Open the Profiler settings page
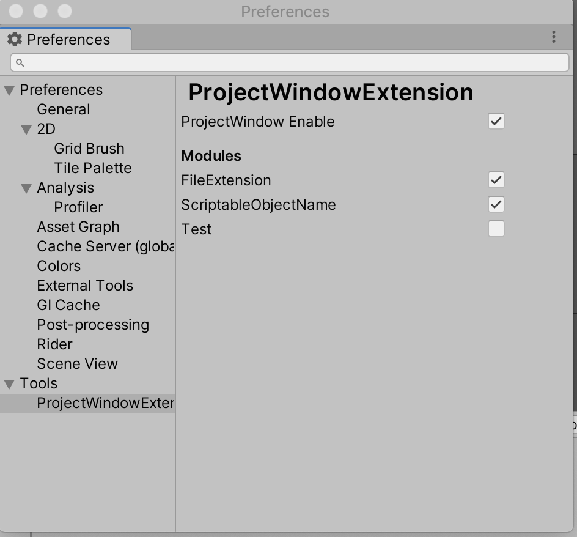The height and width of the screenshot is (537, 577). pos(78,207)
